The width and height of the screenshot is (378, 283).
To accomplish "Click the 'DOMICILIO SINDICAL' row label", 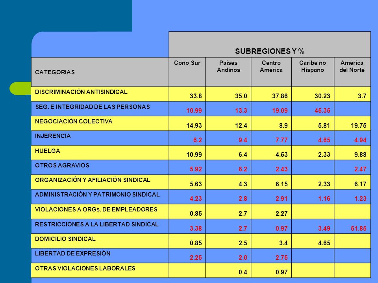I will [65, 239].
